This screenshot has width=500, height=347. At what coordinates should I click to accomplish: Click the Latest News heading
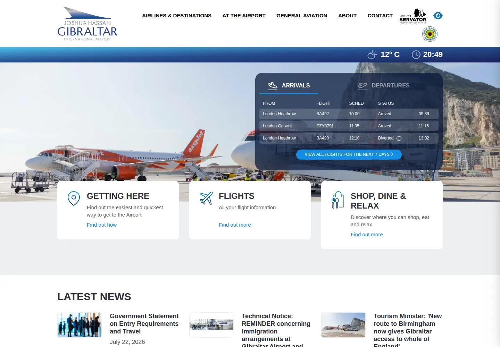pyautogui.click(x=94, y=297)
